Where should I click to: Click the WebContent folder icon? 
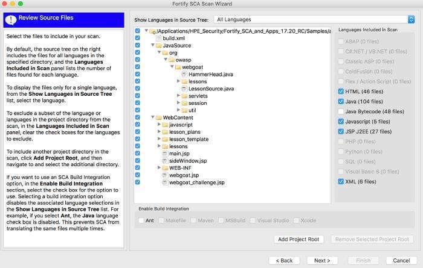pos(159,117)
